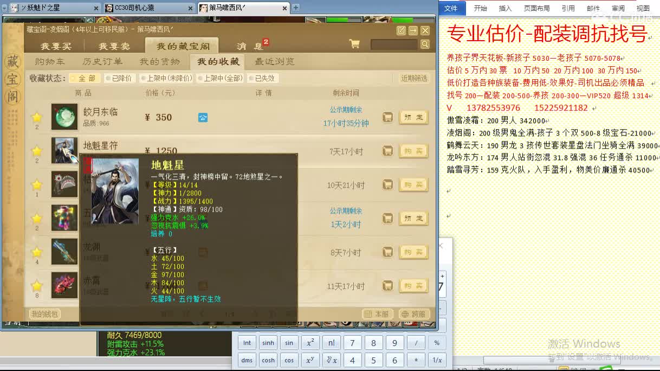Click the ¥ 350 price text
The image size is (660, 371).
click(x=158, y=117)
